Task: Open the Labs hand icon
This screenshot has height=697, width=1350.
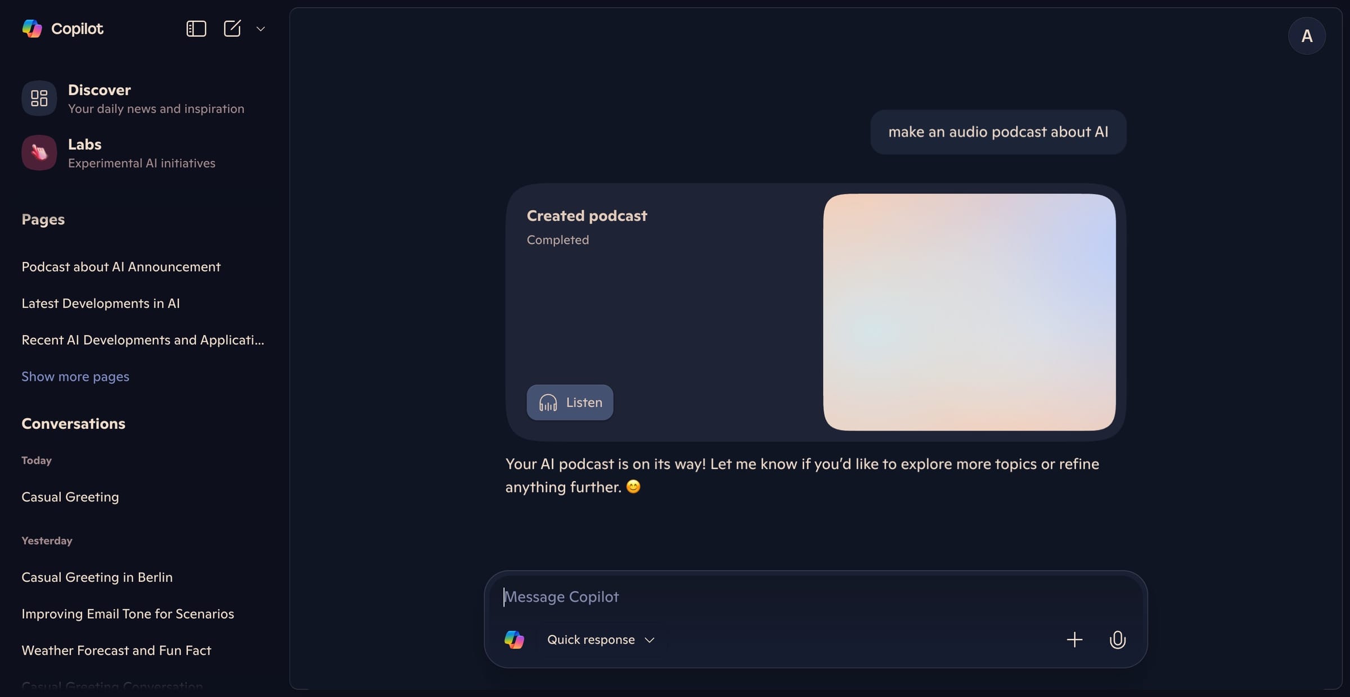Action: 39,152
